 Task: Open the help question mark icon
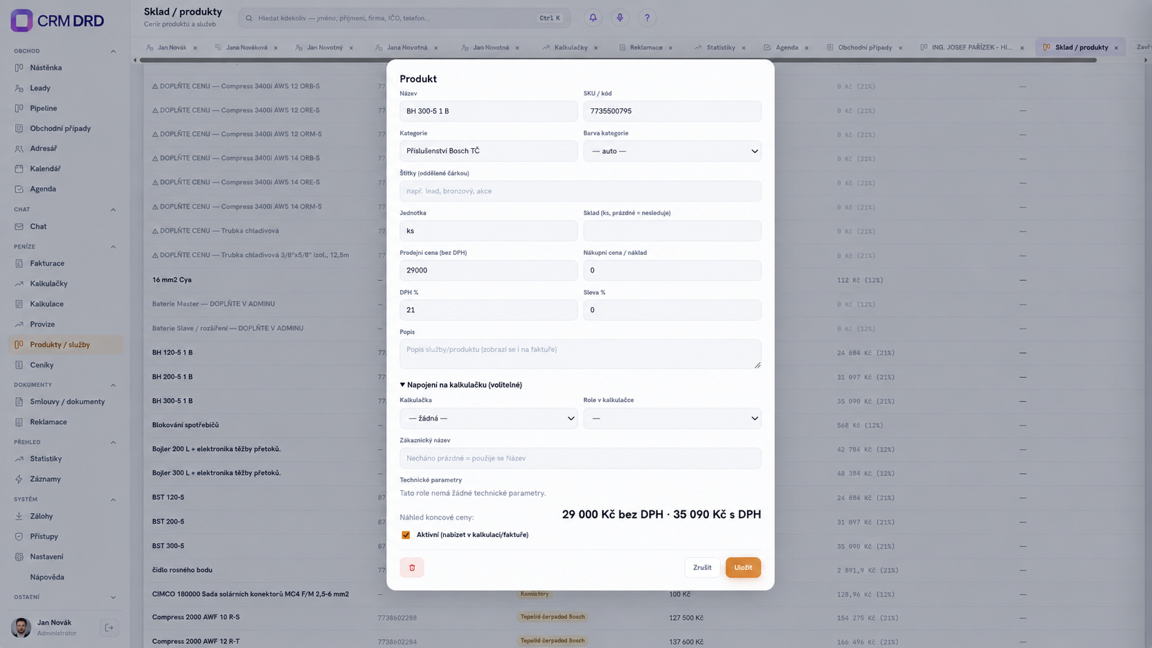pyautogui.click(x=646, y=18)
